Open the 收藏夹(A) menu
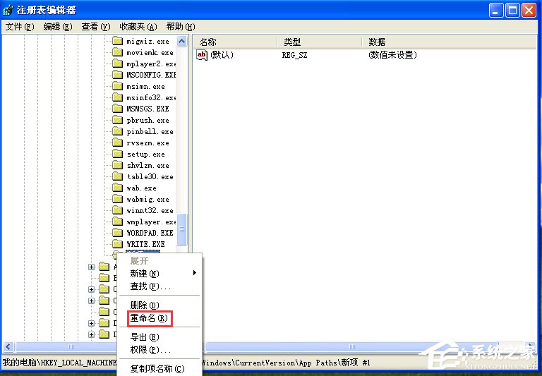Image resolution: width=542 pixels, height=376 pixels. coord(138,27)
